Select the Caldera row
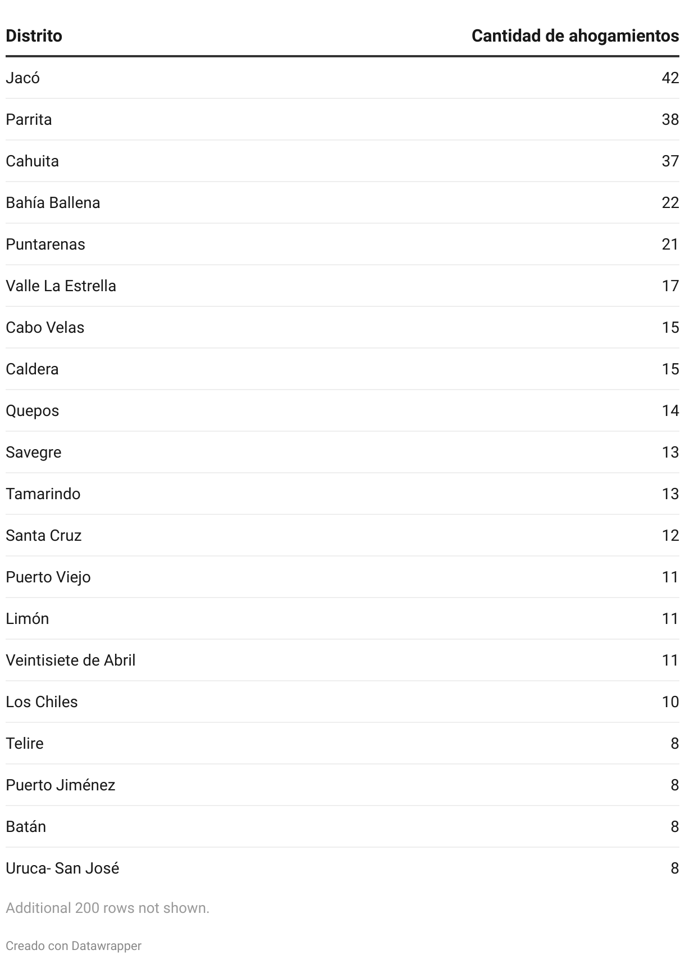685x959 pixels. (x=32, y=369)
